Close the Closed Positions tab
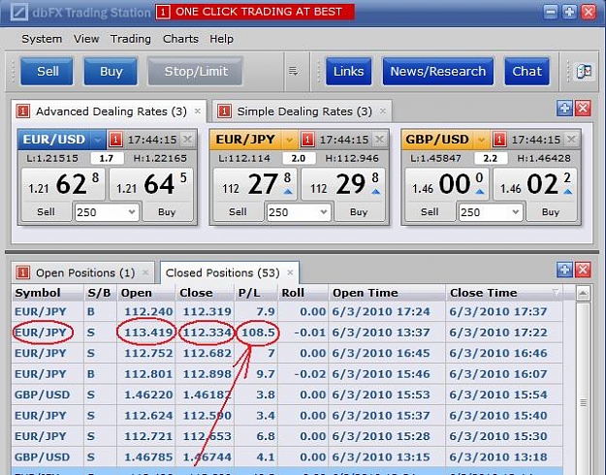 [290, 272]
